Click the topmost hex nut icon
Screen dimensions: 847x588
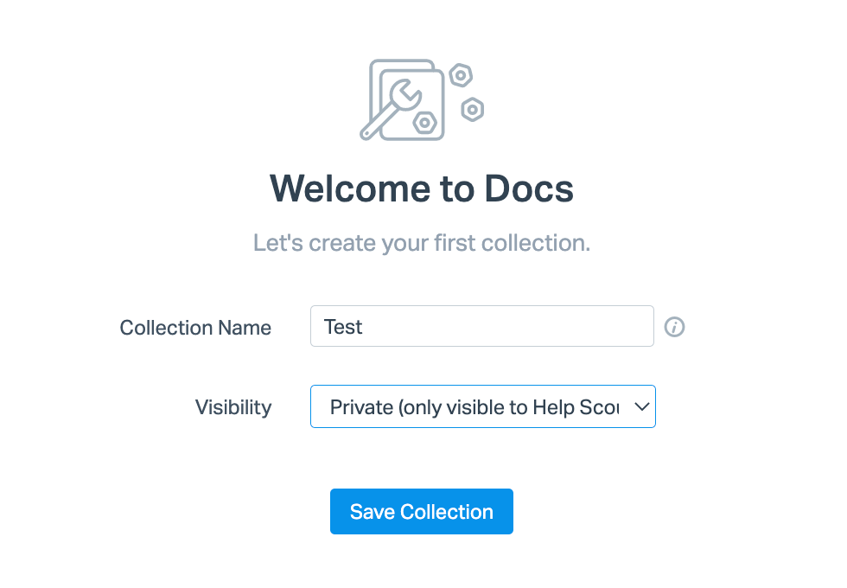click(461, 76)
